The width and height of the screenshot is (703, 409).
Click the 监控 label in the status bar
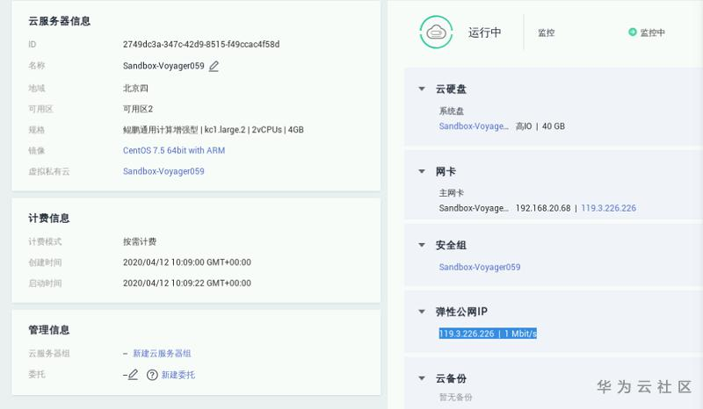click(x=546, y=32)
